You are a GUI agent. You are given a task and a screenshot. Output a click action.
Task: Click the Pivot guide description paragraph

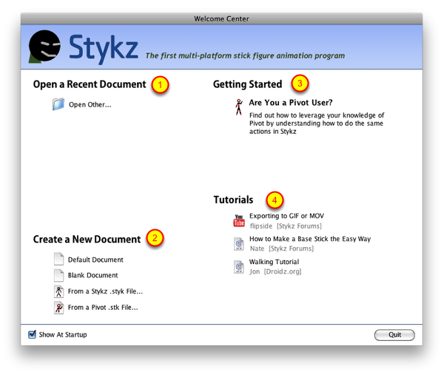click(317, 124)
